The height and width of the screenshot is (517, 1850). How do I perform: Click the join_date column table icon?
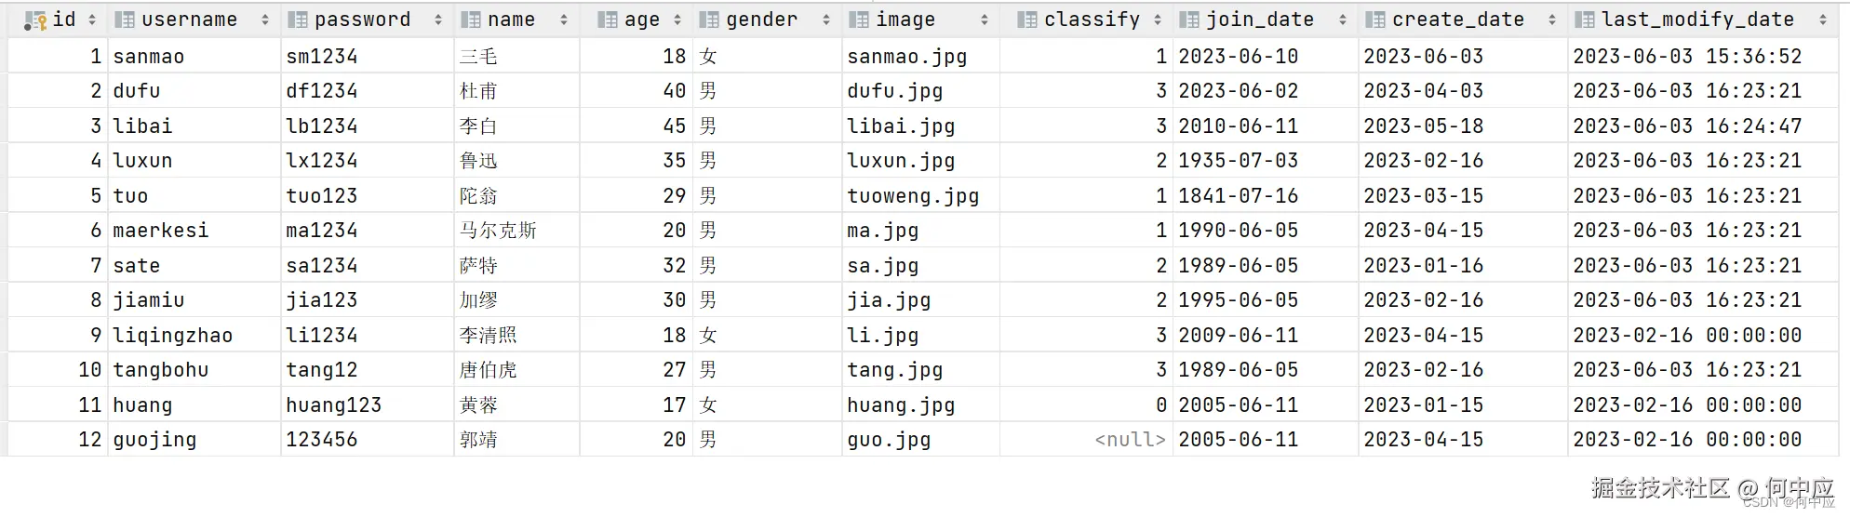tap(1189, 20)
